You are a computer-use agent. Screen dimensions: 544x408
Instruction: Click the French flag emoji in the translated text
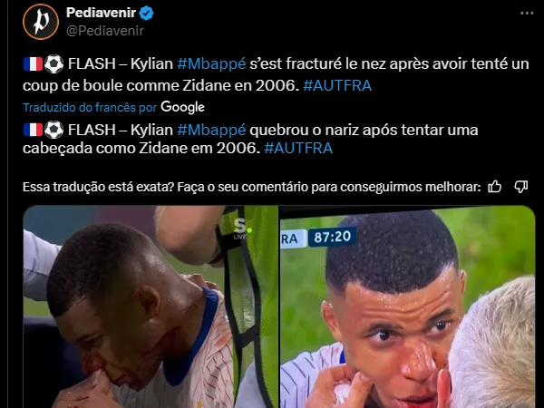point(33,130)
